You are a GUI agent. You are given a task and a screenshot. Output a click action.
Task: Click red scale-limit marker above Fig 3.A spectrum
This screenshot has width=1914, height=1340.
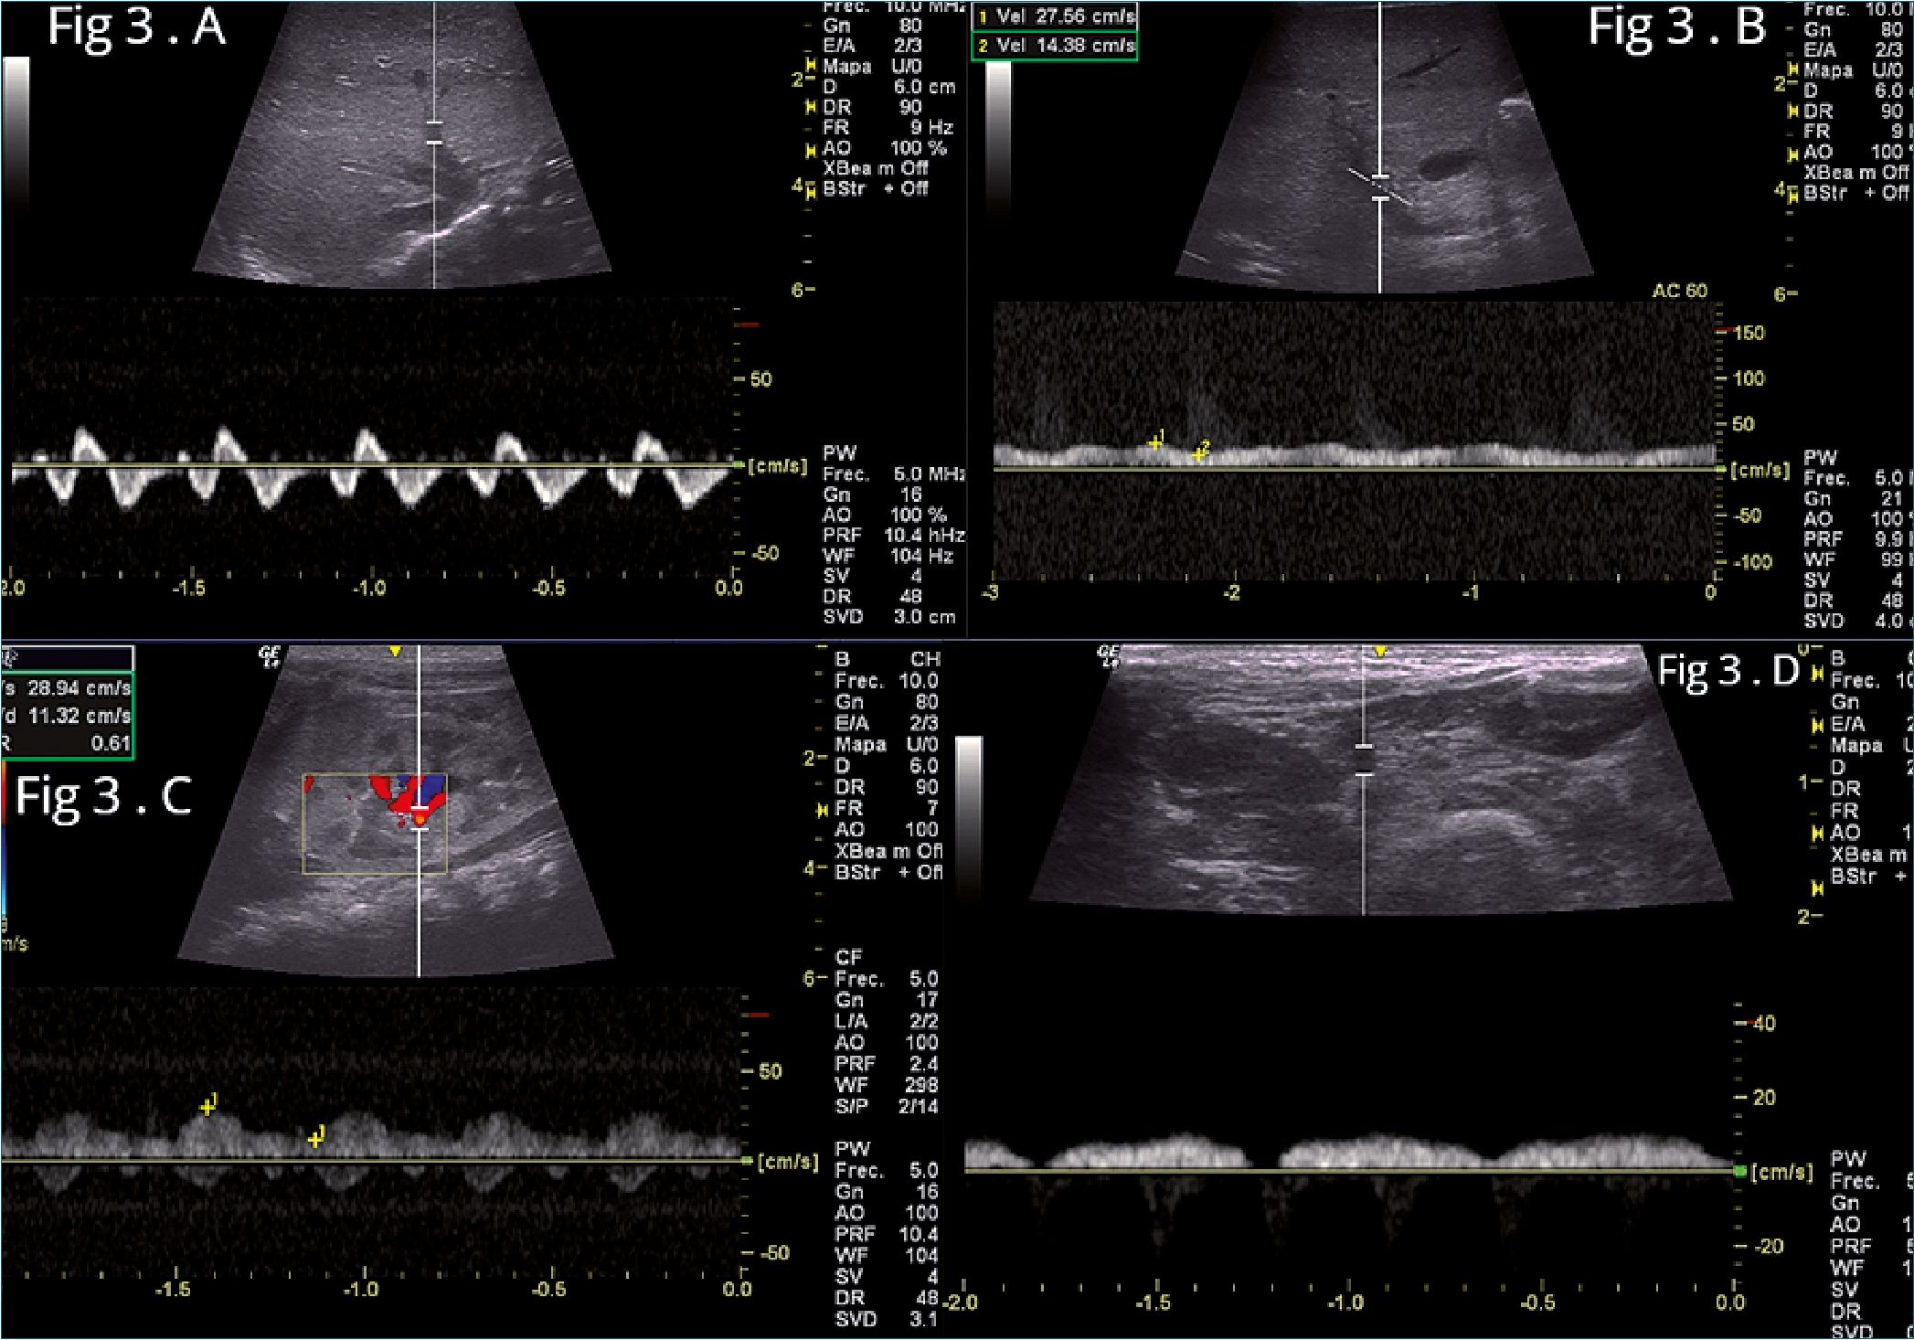tap(749, 324)
